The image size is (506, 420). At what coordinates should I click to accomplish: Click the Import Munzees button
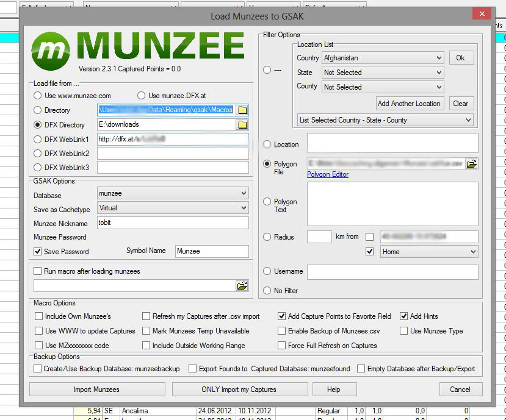tap(97, 390)
